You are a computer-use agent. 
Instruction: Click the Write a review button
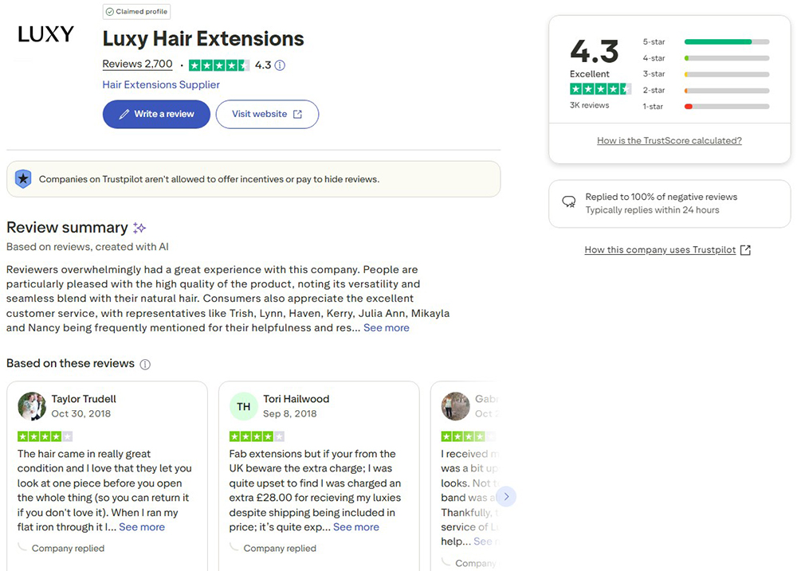click(156, 114)
